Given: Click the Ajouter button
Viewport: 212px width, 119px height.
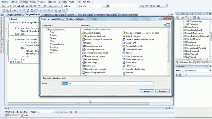Looking at the screenshot, I should [147, 91].
